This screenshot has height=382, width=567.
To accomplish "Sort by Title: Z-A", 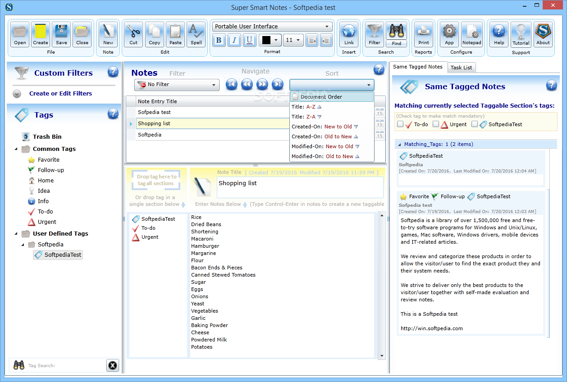I will pyautogui.click(x=332, y=117).
